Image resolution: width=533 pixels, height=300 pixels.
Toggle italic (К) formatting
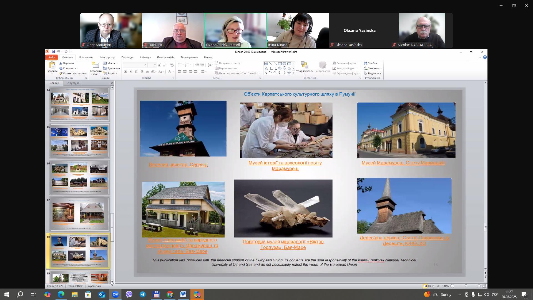click(x=131, y=72)
